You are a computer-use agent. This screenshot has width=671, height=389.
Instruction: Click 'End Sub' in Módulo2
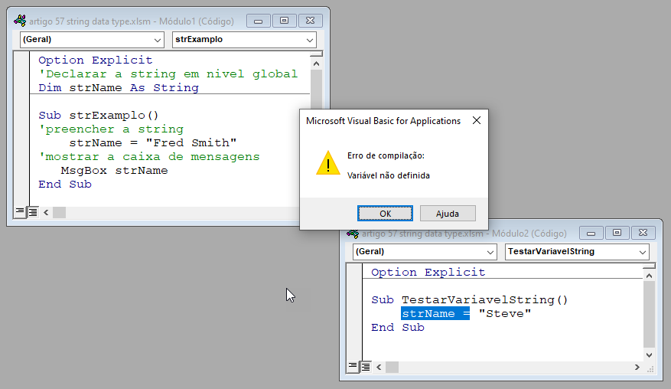tap(398, 327)
